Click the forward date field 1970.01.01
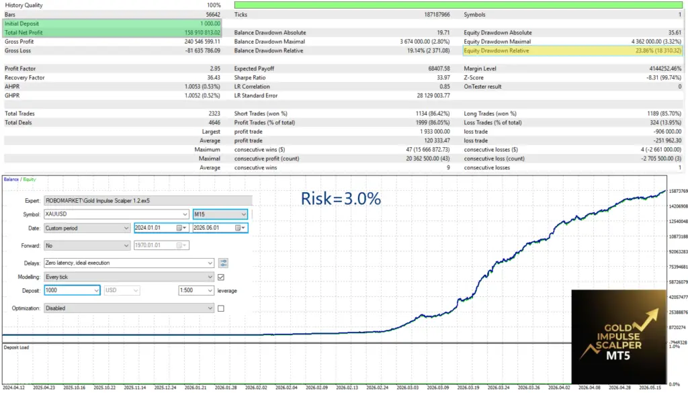 coord(161,246)
